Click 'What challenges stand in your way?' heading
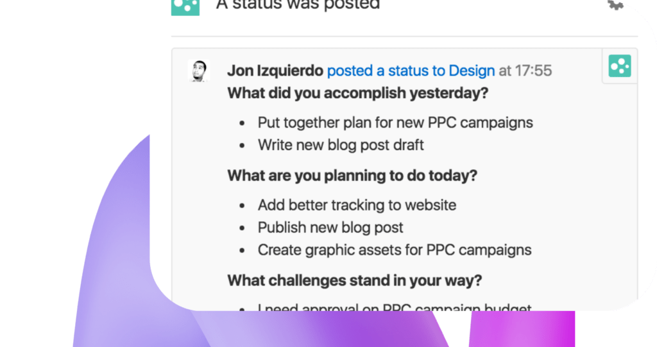Screen dimensions: 657x347 tap(354, 280)
